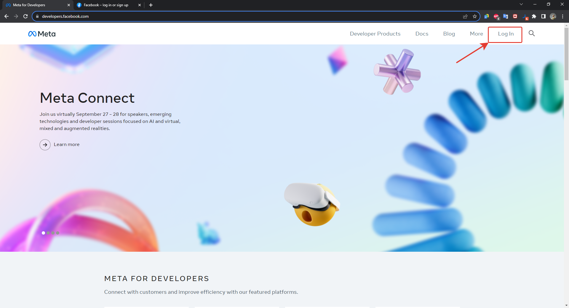This screenshot has height=308, width=569.
Task: Expand the Developer Products menu
Action: tap(375, 34)
